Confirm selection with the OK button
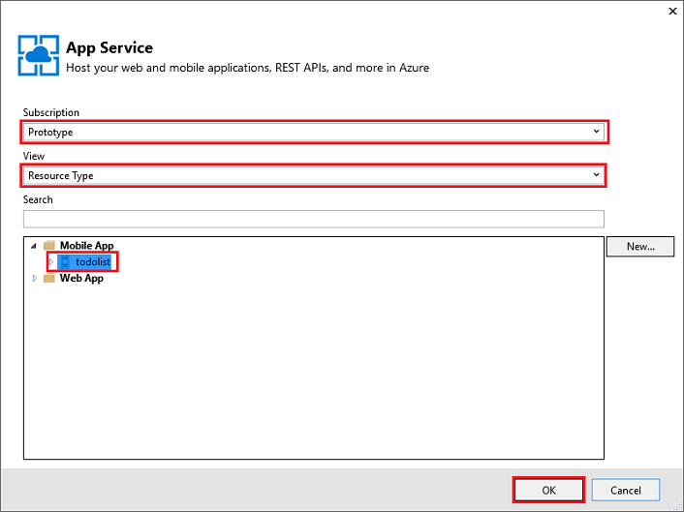 click(548, 490)
